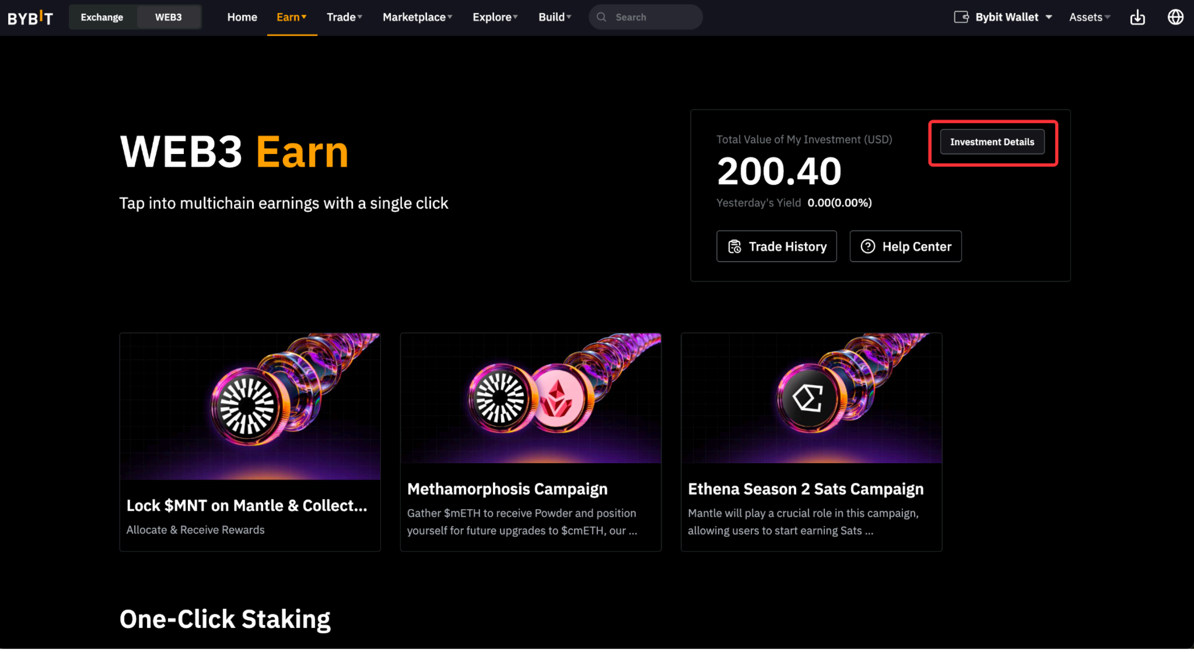Open the Assets dropdown
Screen dimensions: 1194x652
(x=1089, y=17)
